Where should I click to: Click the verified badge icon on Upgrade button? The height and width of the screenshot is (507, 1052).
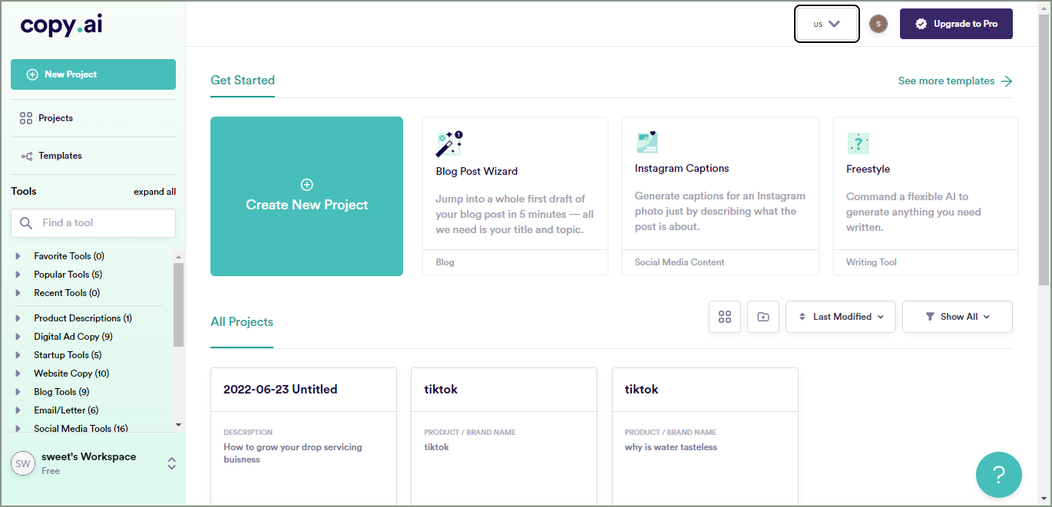(x=921, y=24)
